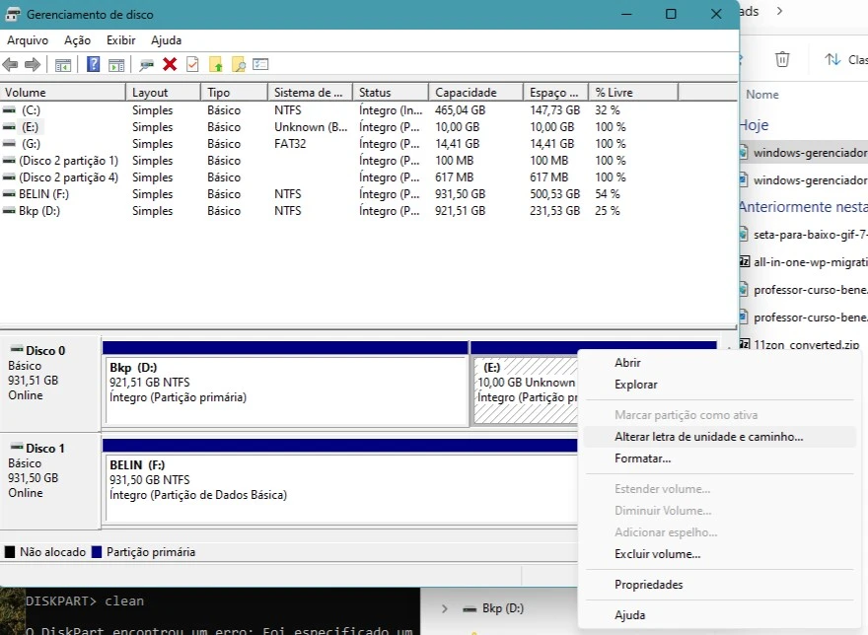This screenshot has height=635, width=868.
Task: Click the drive icon of the (G:) volume row
Action: coord(9,143)
